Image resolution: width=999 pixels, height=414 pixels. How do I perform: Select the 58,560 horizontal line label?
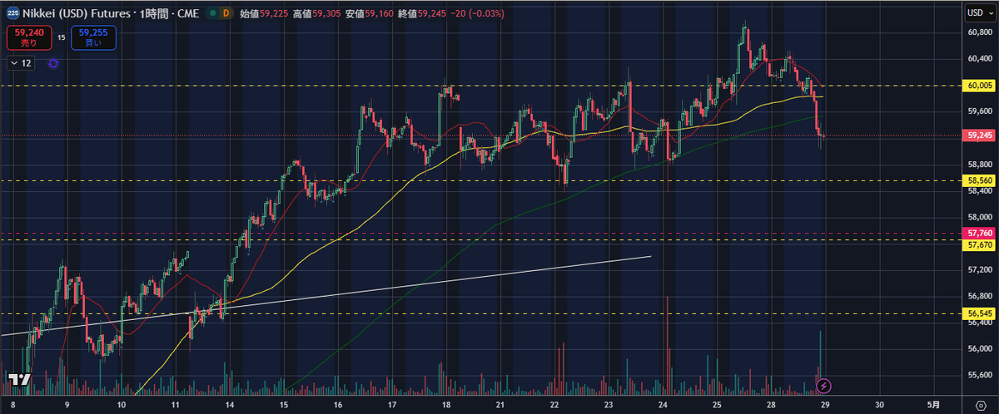[x=979, y=180]
